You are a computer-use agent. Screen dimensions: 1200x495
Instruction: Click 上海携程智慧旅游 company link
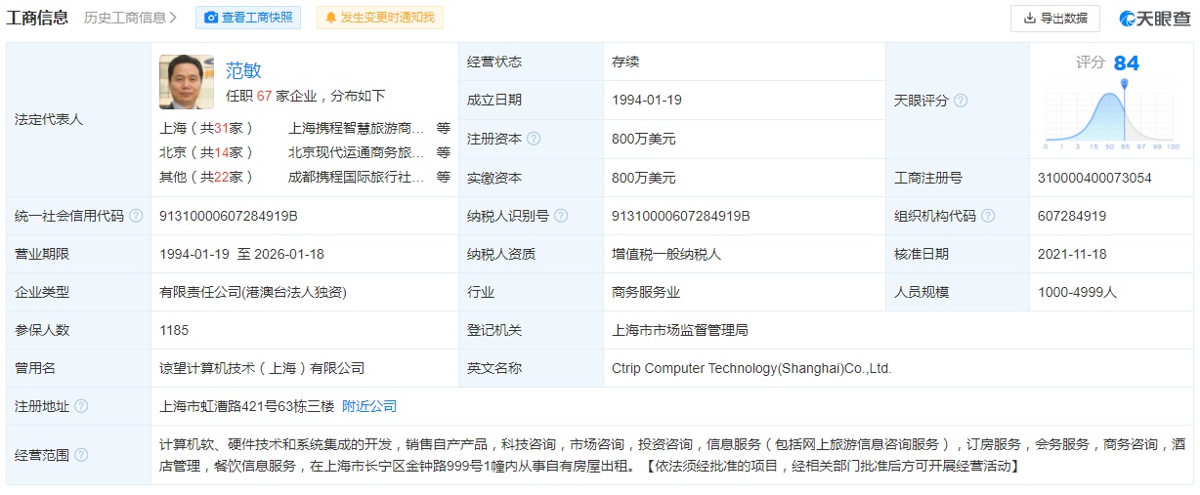(x=357, y=127)
